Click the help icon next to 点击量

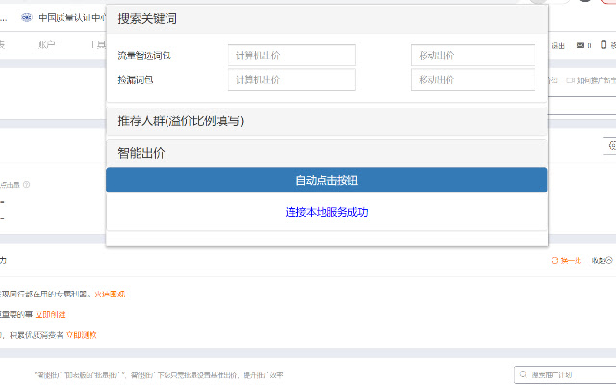[26, 184]
